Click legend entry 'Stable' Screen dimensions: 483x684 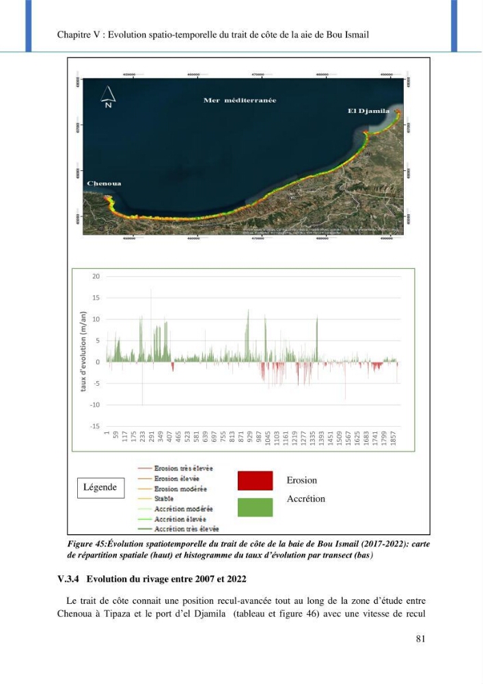pyautogui.click(x=156, y=499)
